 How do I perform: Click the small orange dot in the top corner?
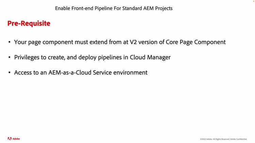pos(254,1)
